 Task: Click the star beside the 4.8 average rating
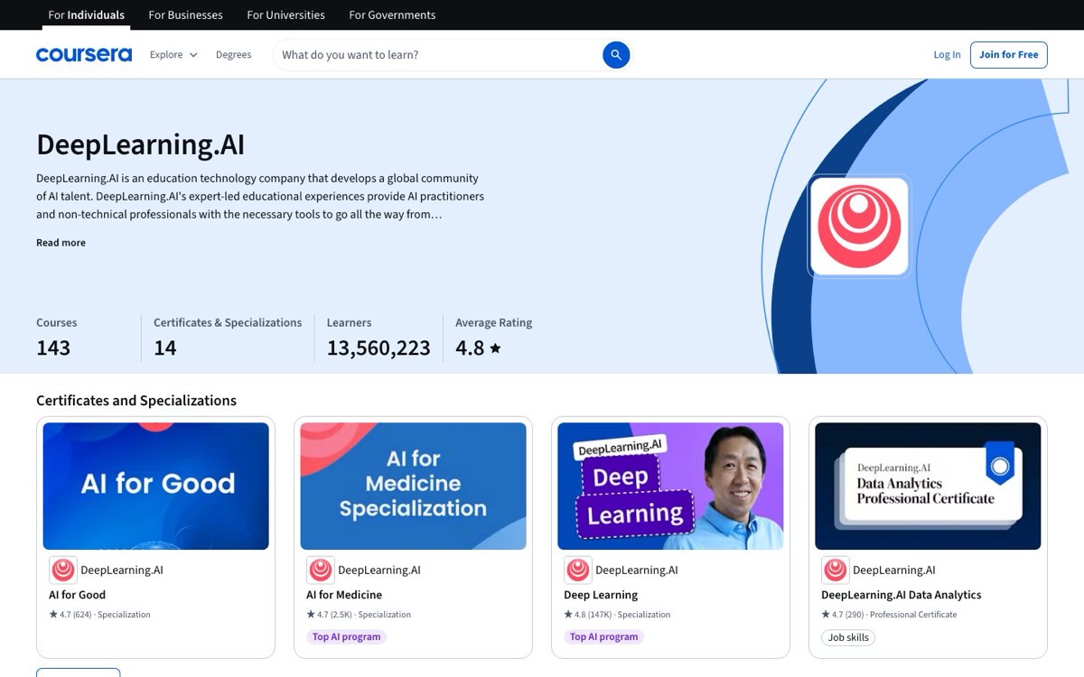point(495,348)
